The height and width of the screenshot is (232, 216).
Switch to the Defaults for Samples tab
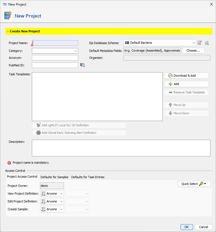[x=54, y=177]
